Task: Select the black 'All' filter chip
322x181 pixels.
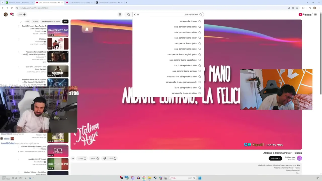Action: point(65,22)
